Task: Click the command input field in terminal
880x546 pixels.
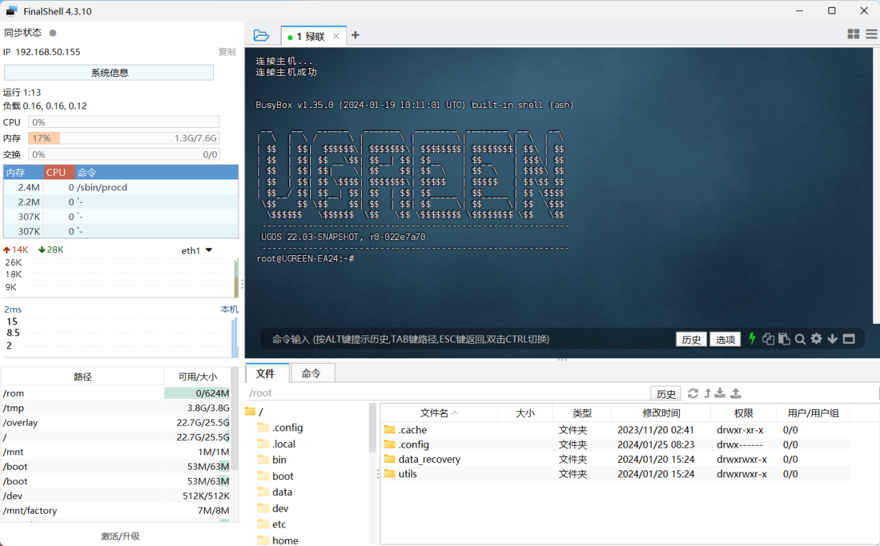Action: pyautogui.click(x=467, y=339)
